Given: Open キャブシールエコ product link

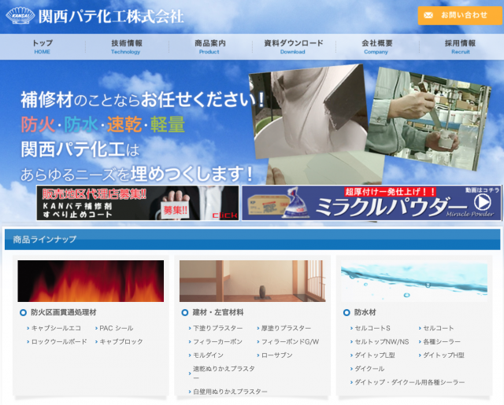Looking at the screenshot, I should [56, 328].
